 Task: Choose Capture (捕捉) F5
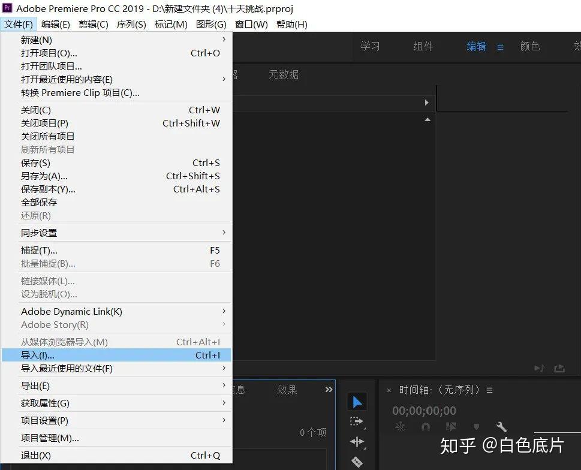(x=116, y=251)
